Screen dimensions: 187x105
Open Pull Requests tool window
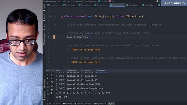(x=44, y=39)
